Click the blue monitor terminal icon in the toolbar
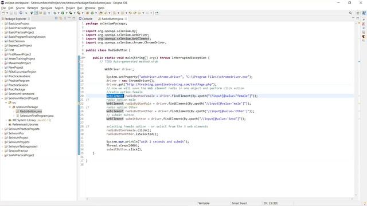Image resolution: width=367 pixels, height=206 pixels. [x=21, y=13]
